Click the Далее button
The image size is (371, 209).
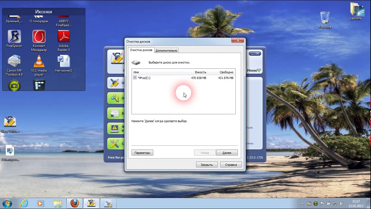[227, 153]
